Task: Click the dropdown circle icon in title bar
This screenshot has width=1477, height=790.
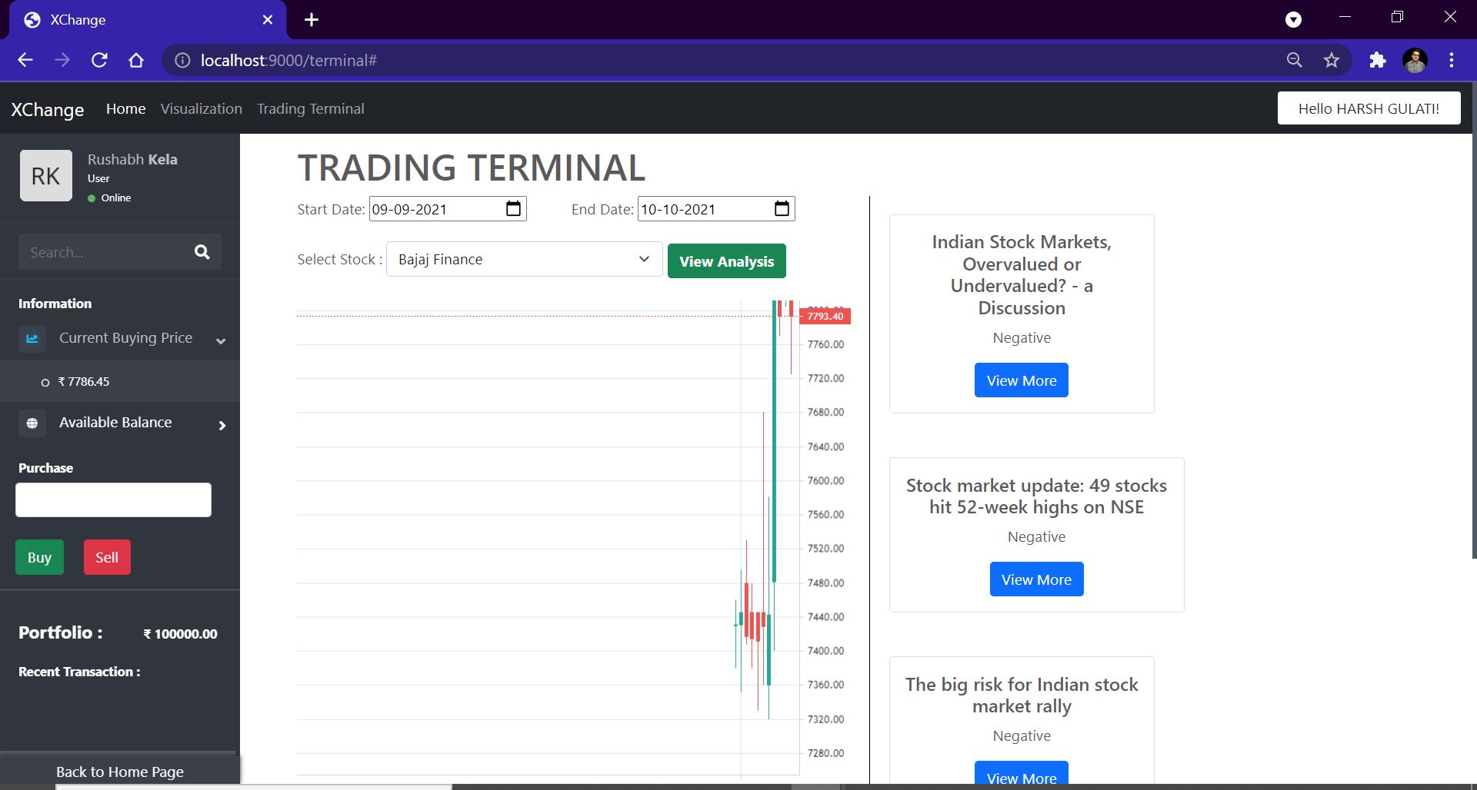Action: point(1294,20)
